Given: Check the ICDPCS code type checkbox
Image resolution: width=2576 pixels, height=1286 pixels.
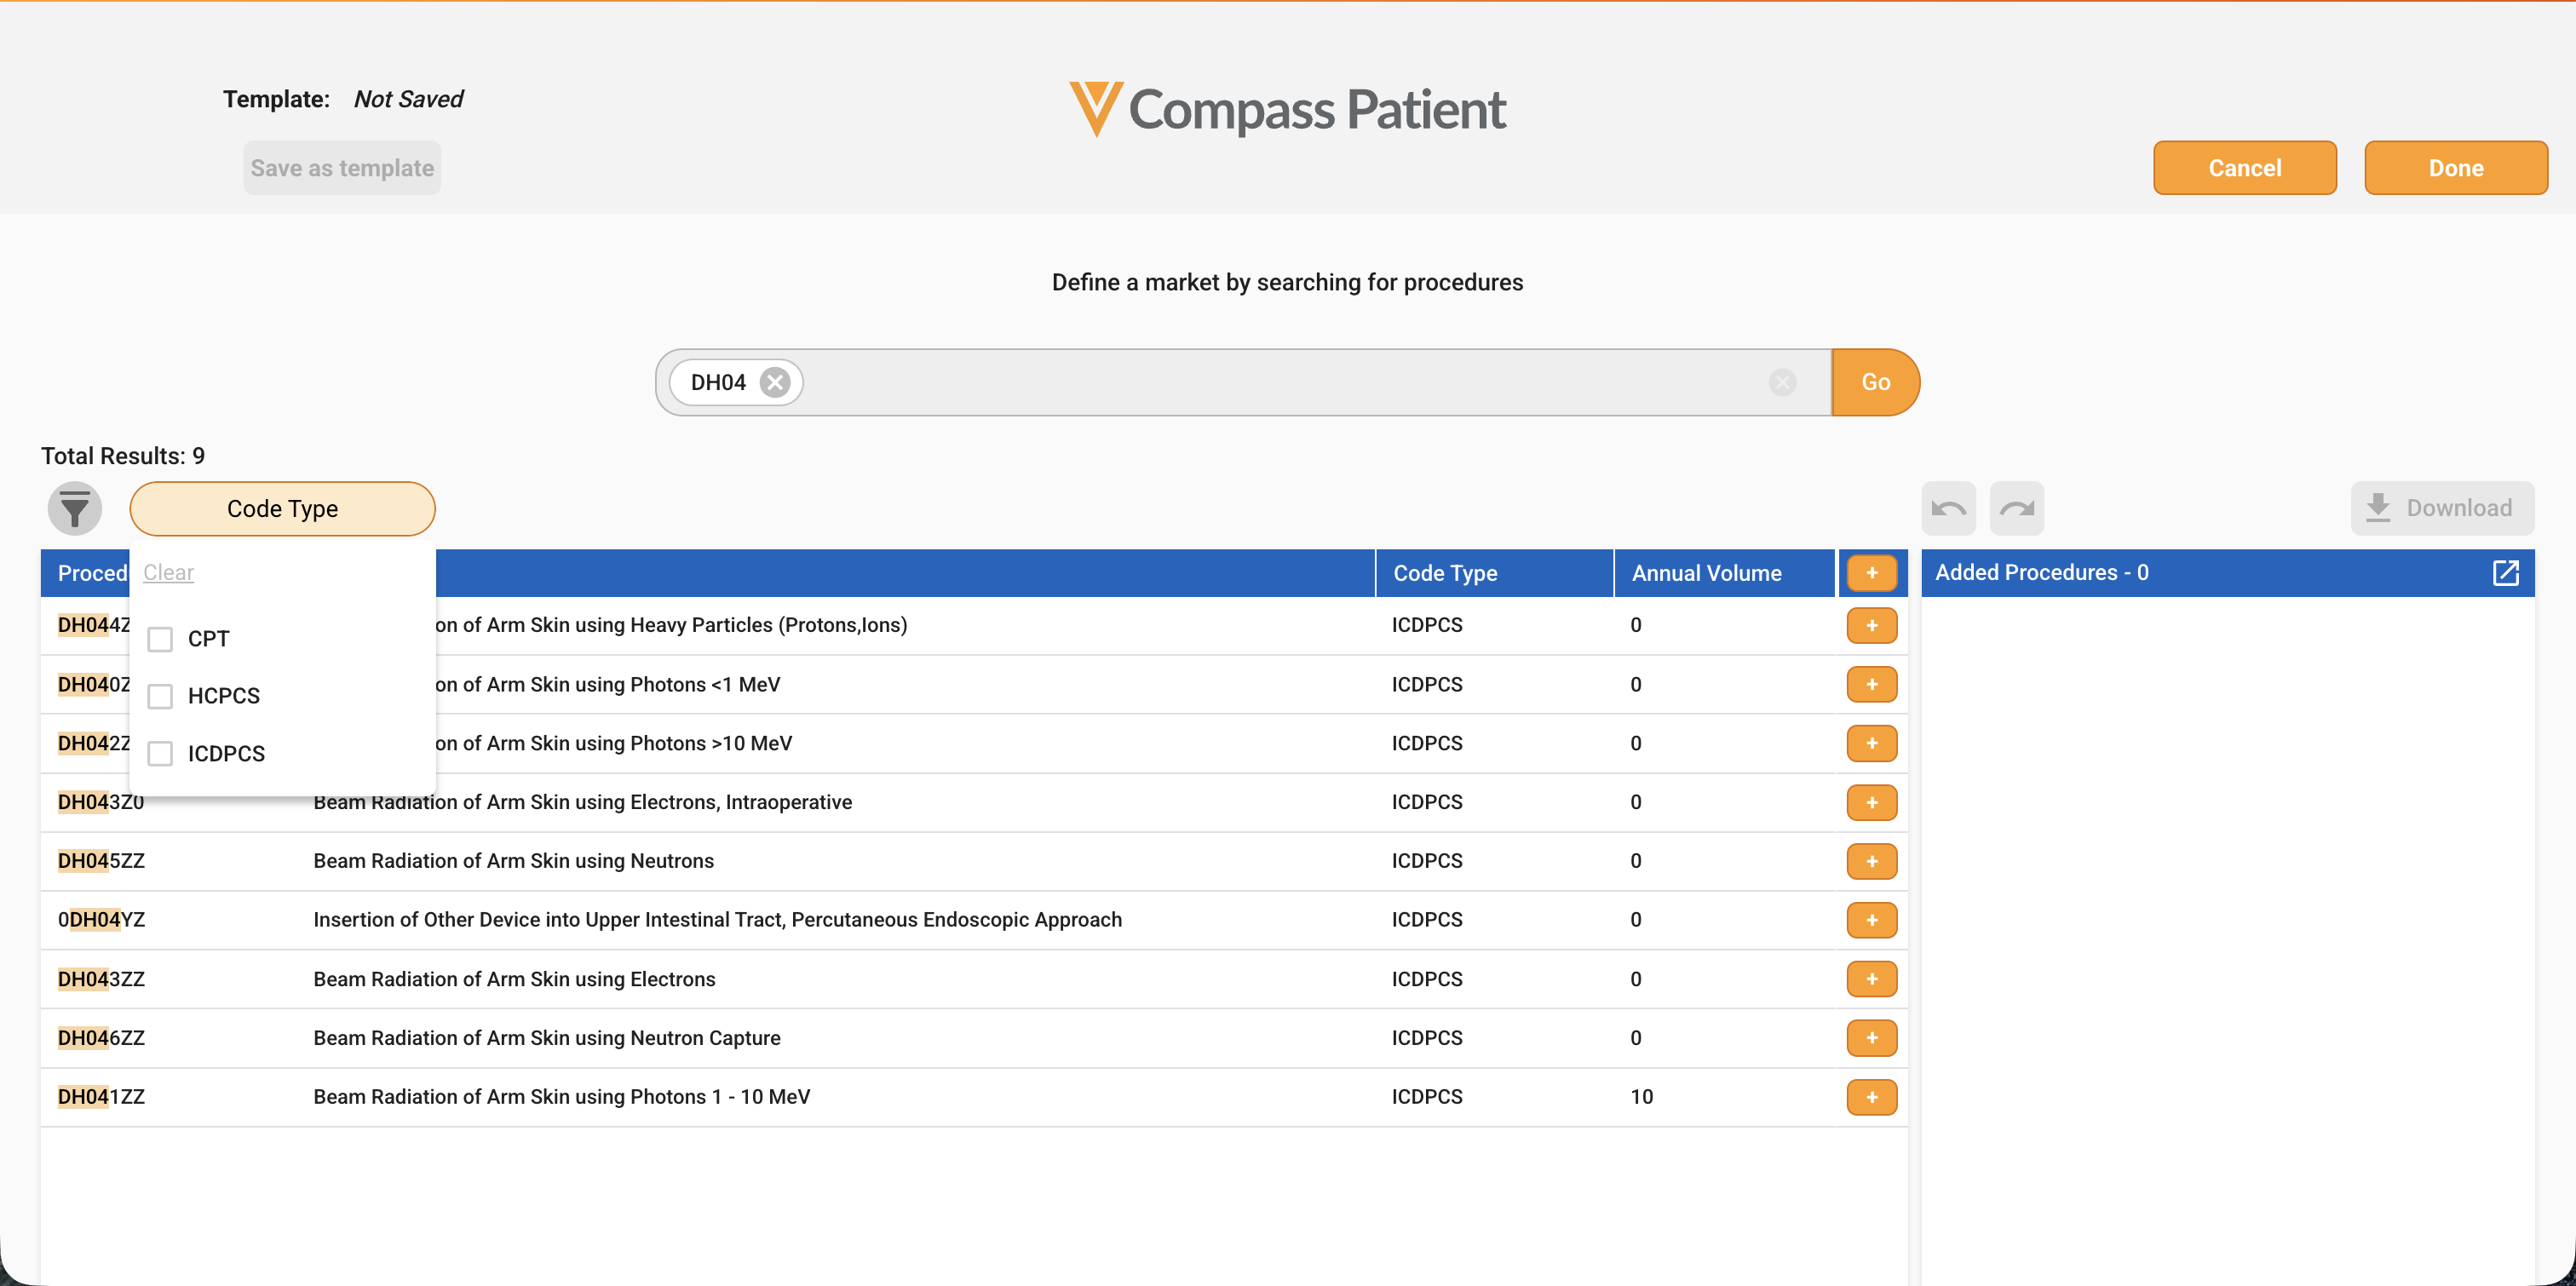Looking at the screenshot, I should (x=160, y=753).
